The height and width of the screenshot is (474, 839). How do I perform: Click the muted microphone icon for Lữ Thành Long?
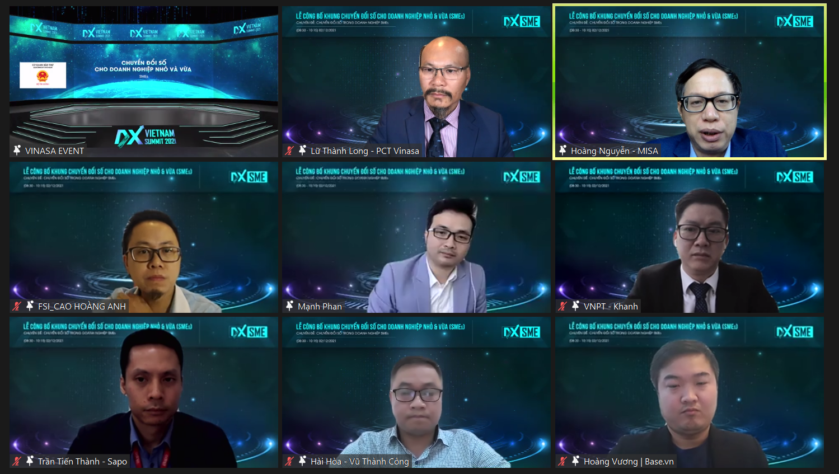pos(289,150)
